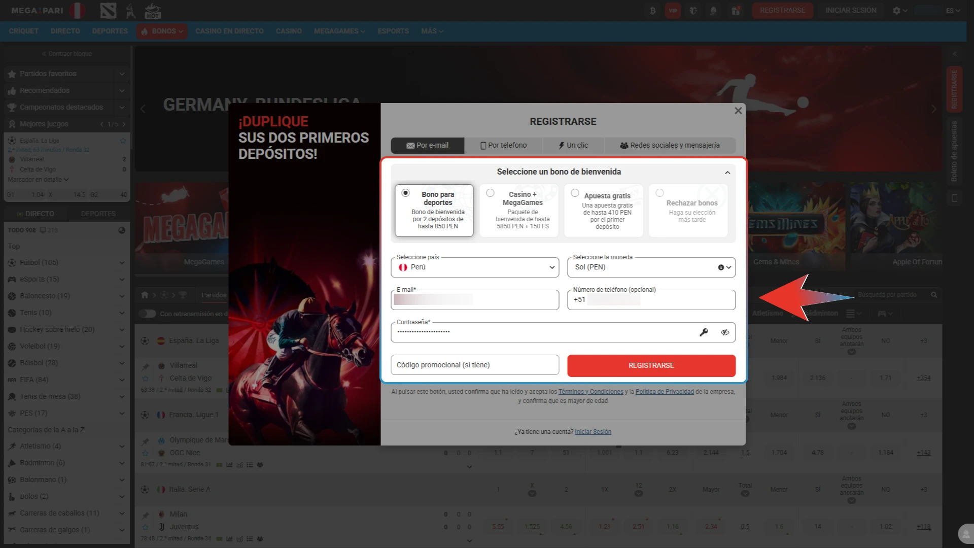The image size is (974, 548).
Task: Click 'Contraer bloque' collapse control
Action: 66,54
